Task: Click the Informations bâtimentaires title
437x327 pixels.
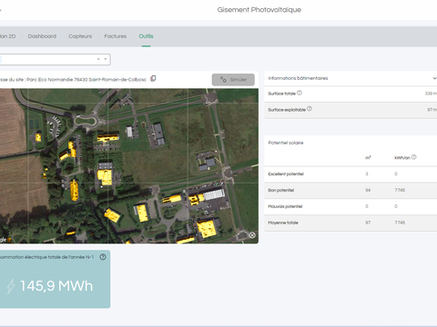Action: click(x=298, y=78)
